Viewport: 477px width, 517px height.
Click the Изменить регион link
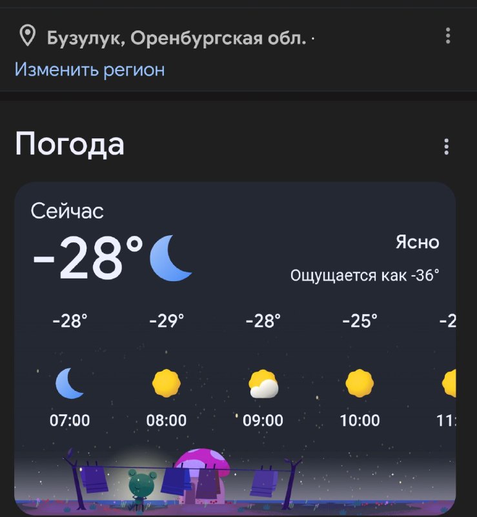coord(90,69)
